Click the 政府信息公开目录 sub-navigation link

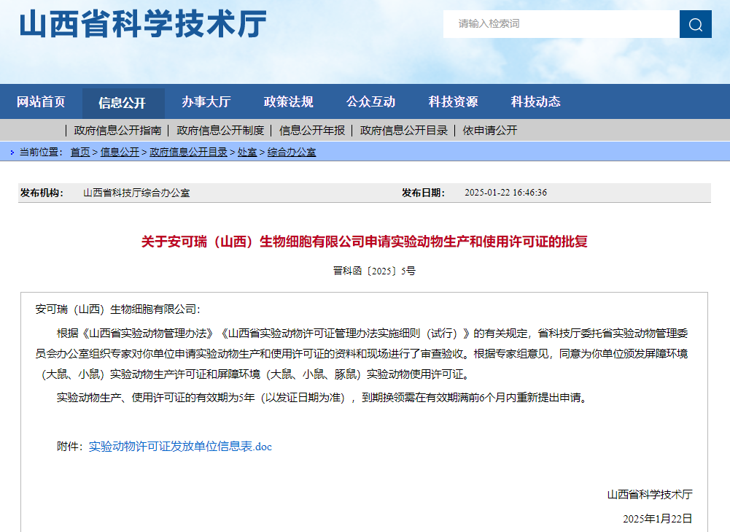point(404,131)
